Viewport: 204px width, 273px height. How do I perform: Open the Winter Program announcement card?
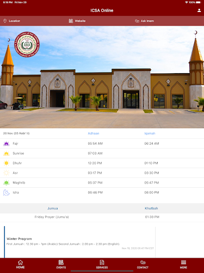[x=80, y=242]
